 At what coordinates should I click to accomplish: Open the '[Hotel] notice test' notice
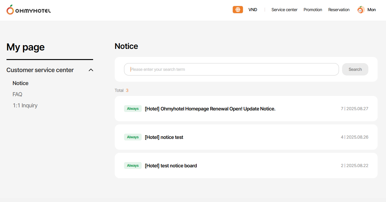pos(164,137)
